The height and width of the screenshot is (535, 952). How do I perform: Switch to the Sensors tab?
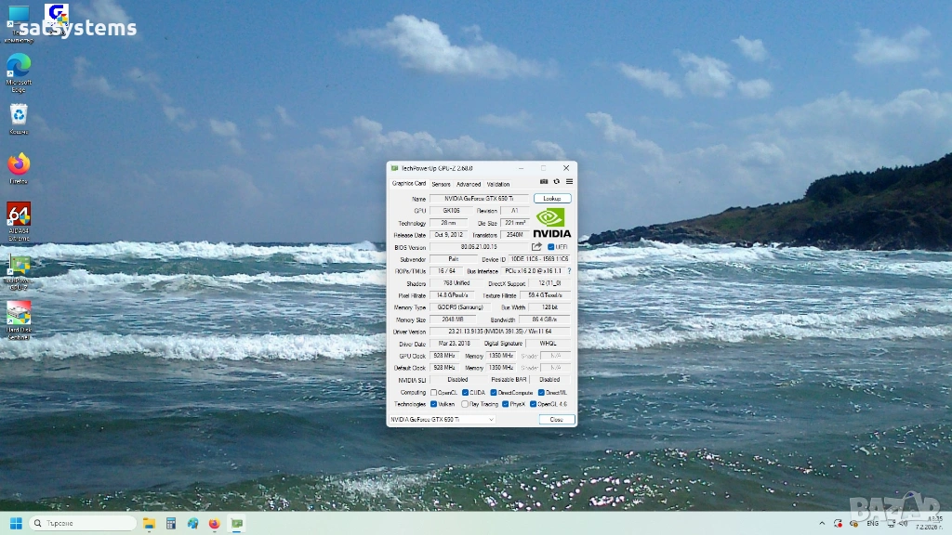coord(441,184)
